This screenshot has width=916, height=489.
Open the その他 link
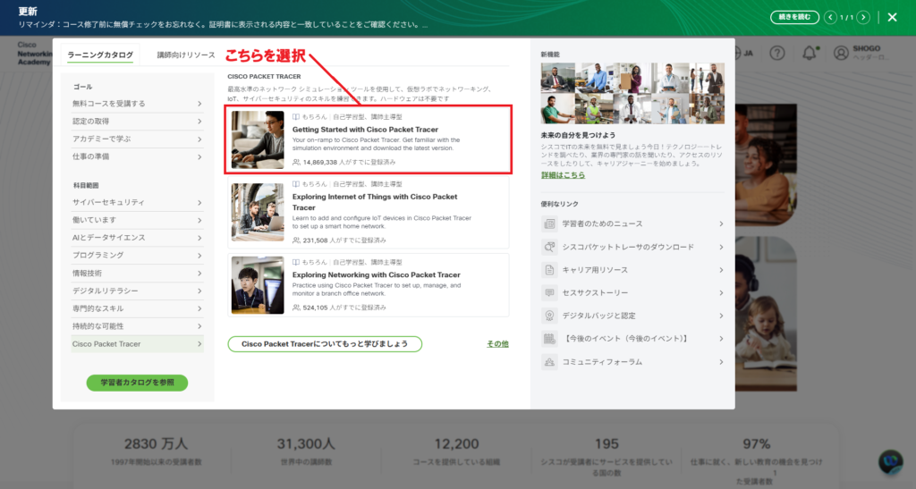pyautogui.click(x=497, y=344)
